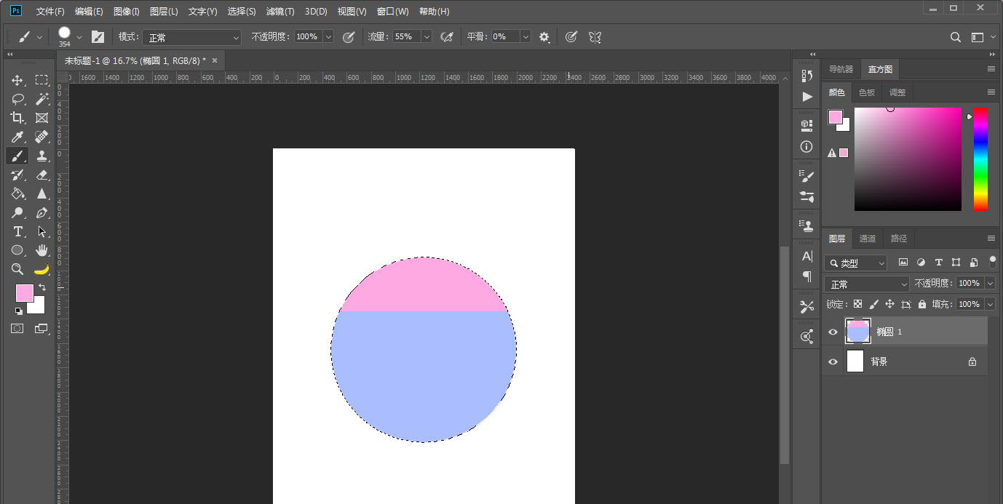Select the Horizontal Type tool
The image size is (1003, 504).
(17, 231)
